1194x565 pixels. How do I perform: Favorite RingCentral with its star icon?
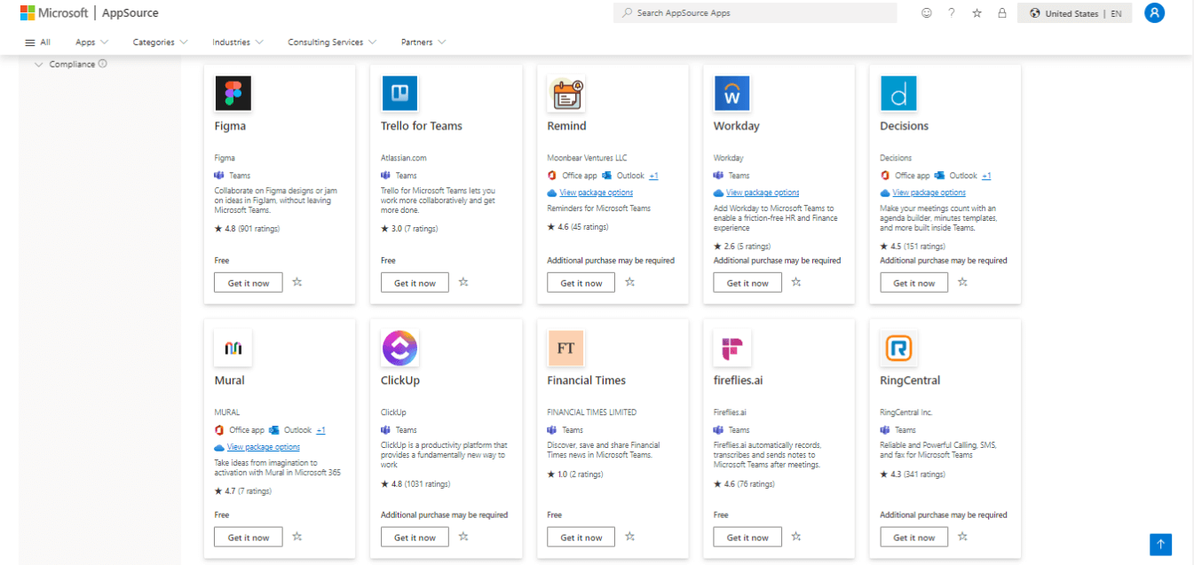962,537
